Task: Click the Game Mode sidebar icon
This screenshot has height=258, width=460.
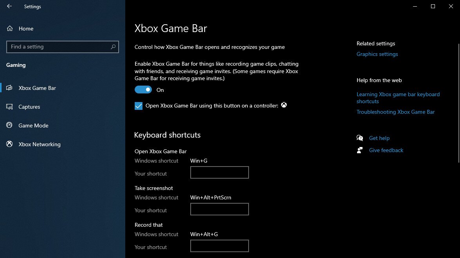Action: (9, 125)
